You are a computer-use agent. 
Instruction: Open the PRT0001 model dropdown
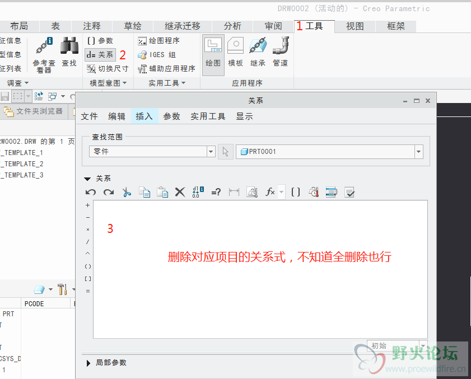419,151
